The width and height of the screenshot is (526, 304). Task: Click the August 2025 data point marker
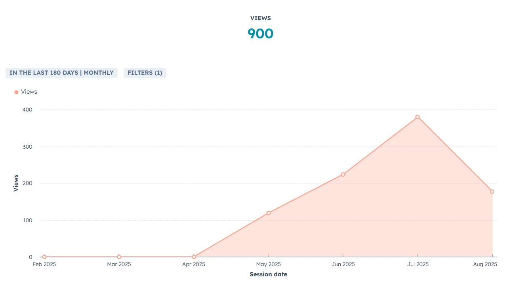tap(492, 191)
